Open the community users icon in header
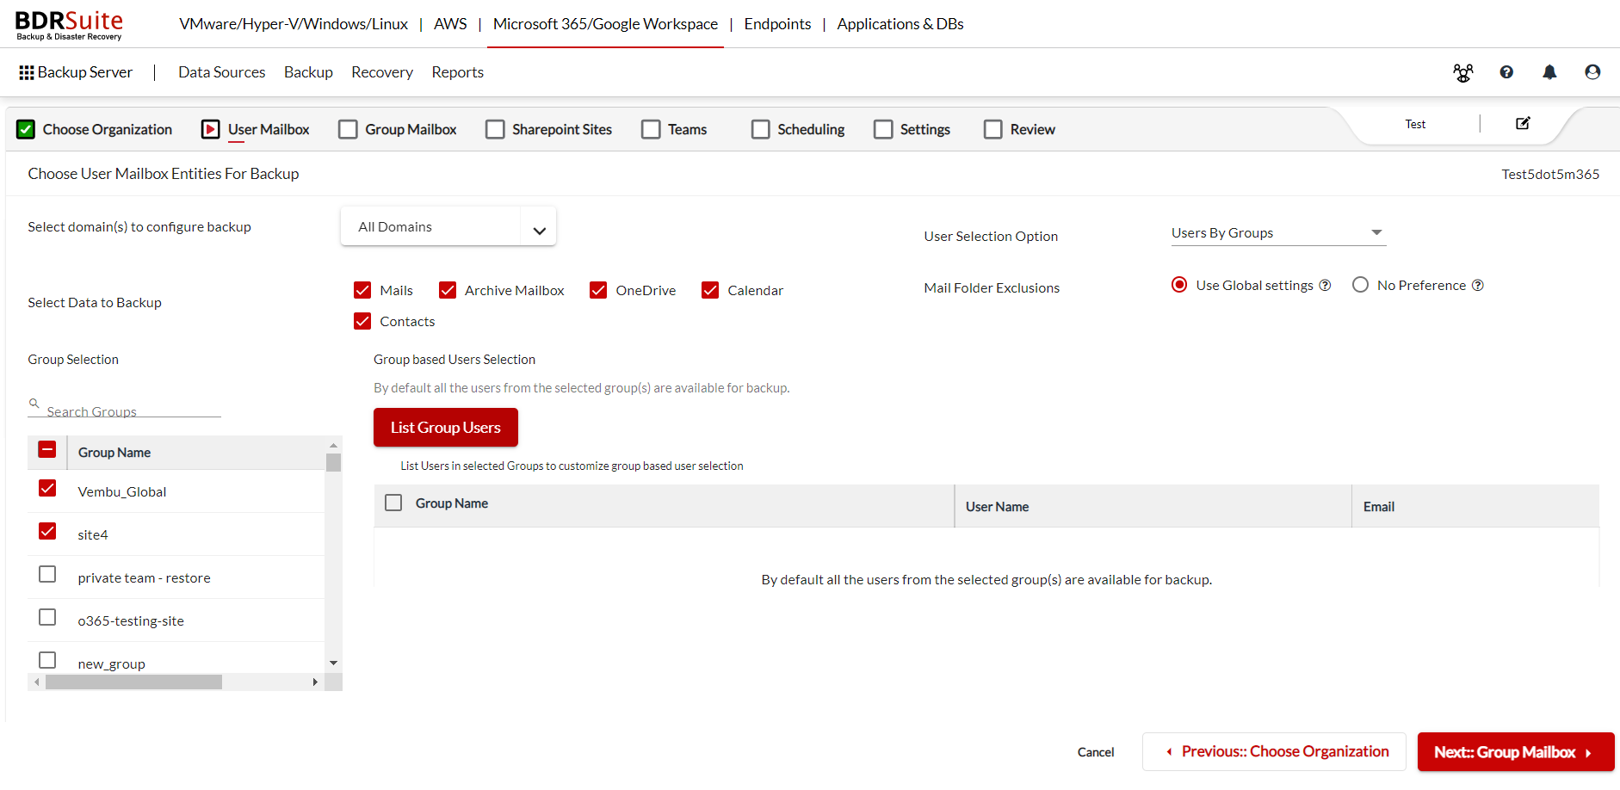1620x790 pixels. (1462, 73)
